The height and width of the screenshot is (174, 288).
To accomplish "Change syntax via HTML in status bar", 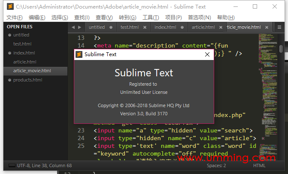I will point(259,165).
